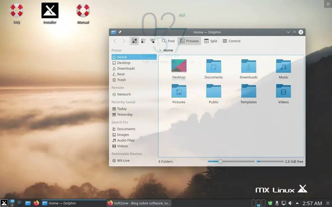Search for Videos in sidebar
The height and width of the screenshot is (207, 332).
click(x=134, y=146)
